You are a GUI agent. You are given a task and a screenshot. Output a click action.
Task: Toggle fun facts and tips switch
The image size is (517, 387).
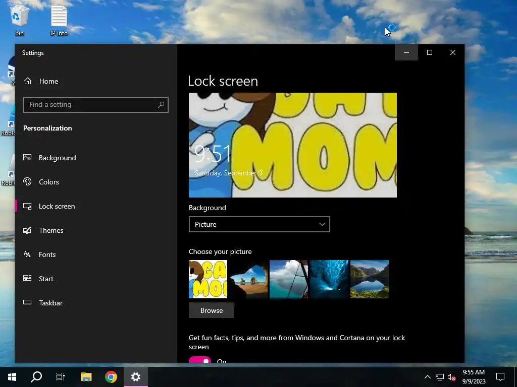200,360
